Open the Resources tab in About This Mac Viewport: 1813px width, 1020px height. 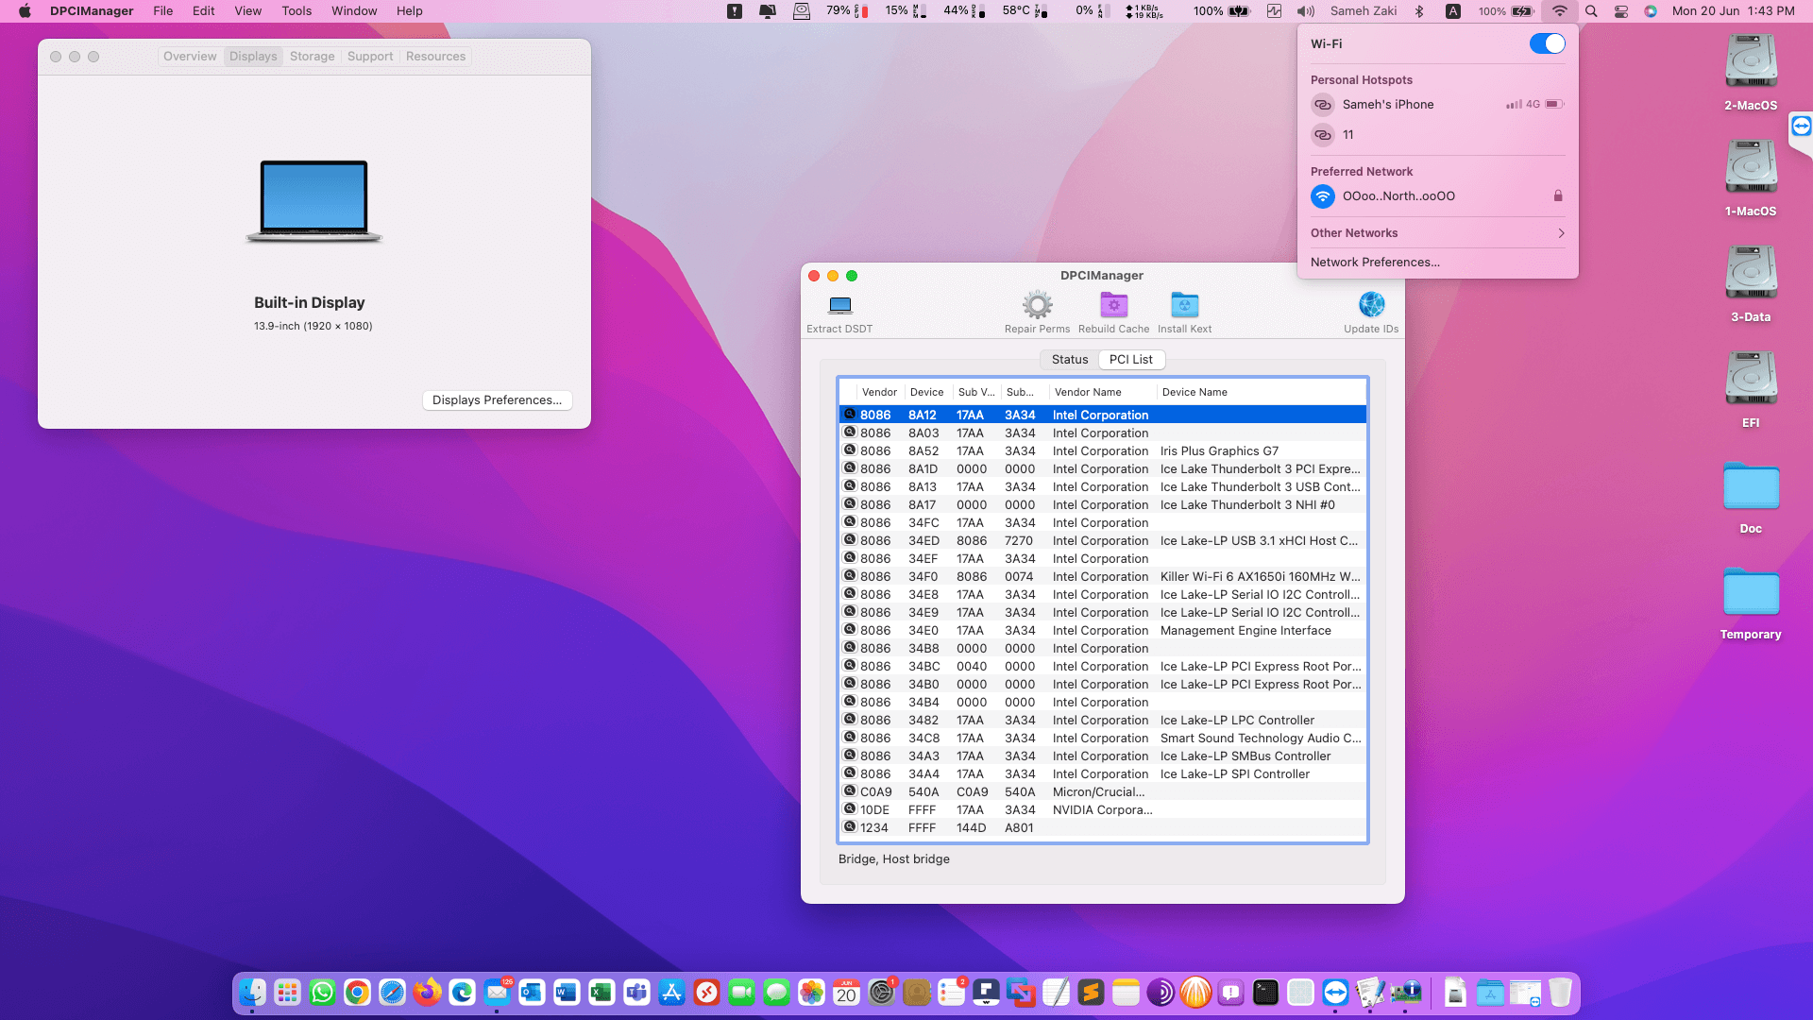click(435, 57)
